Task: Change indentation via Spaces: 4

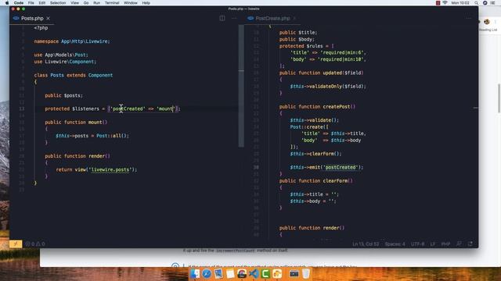Action: coord(395,244)
